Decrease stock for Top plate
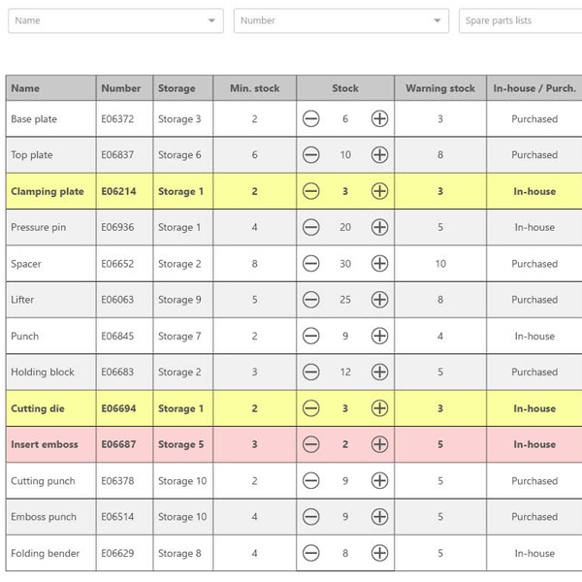Image resolution: width=582 pixels, height=582 pixels. pyautogui.click(x=310, y=155)
